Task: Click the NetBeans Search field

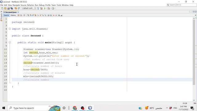Action: pos(182,5)
